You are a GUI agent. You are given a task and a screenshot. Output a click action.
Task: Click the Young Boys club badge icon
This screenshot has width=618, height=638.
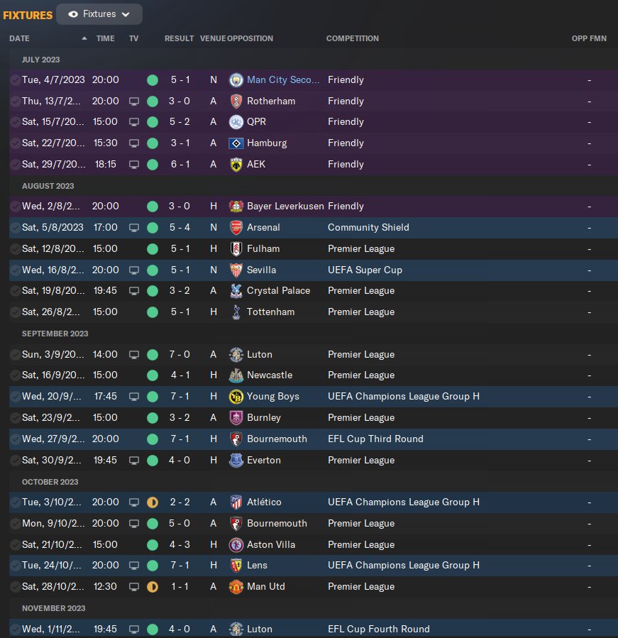pyautogui.click(x=236, y=397)
